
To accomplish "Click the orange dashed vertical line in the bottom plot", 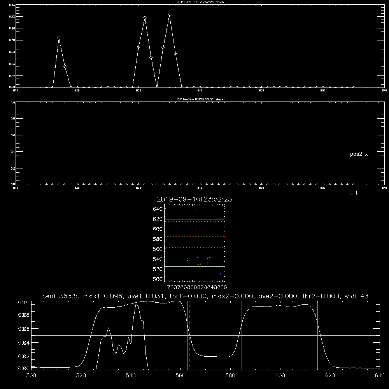I will [189, 335].
